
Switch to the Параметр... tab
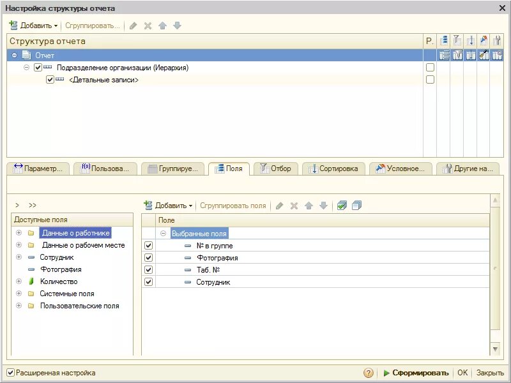pyautogui.click(x=38, y=169)
